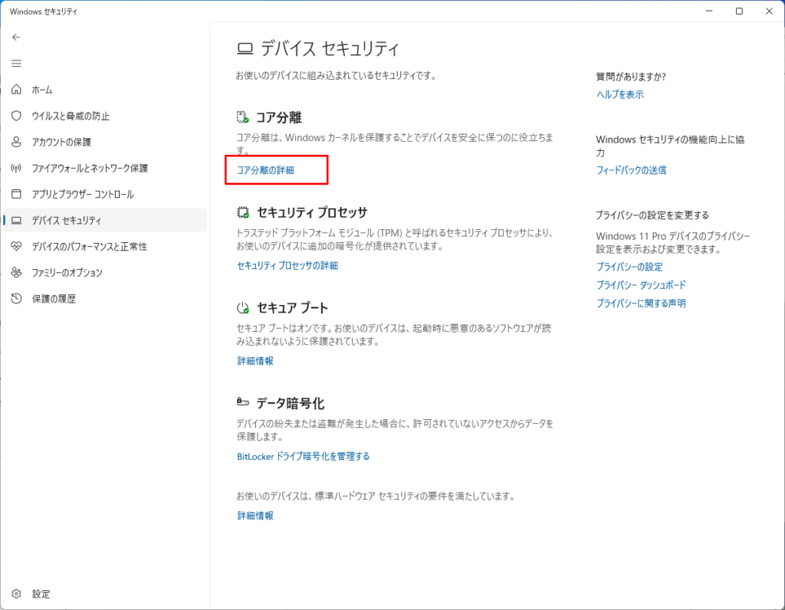This screenshot has width=785, height=610.
Task: Select ウイルスと脅威の防止 menu item
Action: (x=71, y=116)
